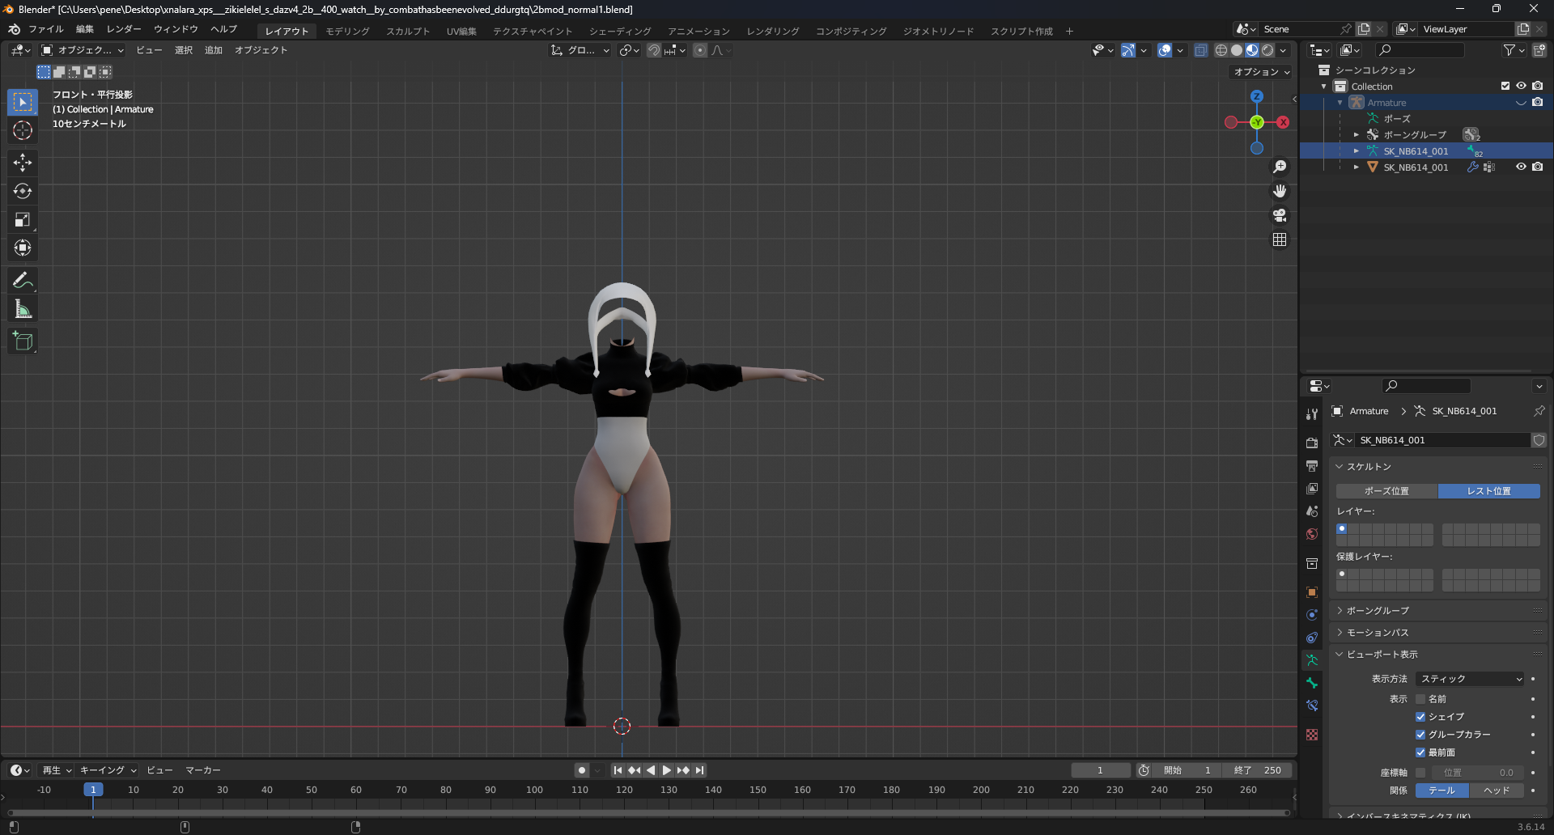Open the Bone properties tab icon
The height and width of the screenshot is (835, 1554).
(x=1312, y=683)
